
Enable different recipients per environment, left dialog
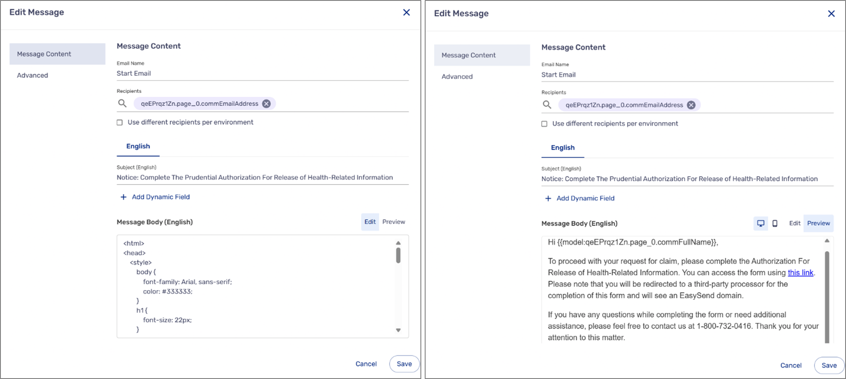point(120,123)
